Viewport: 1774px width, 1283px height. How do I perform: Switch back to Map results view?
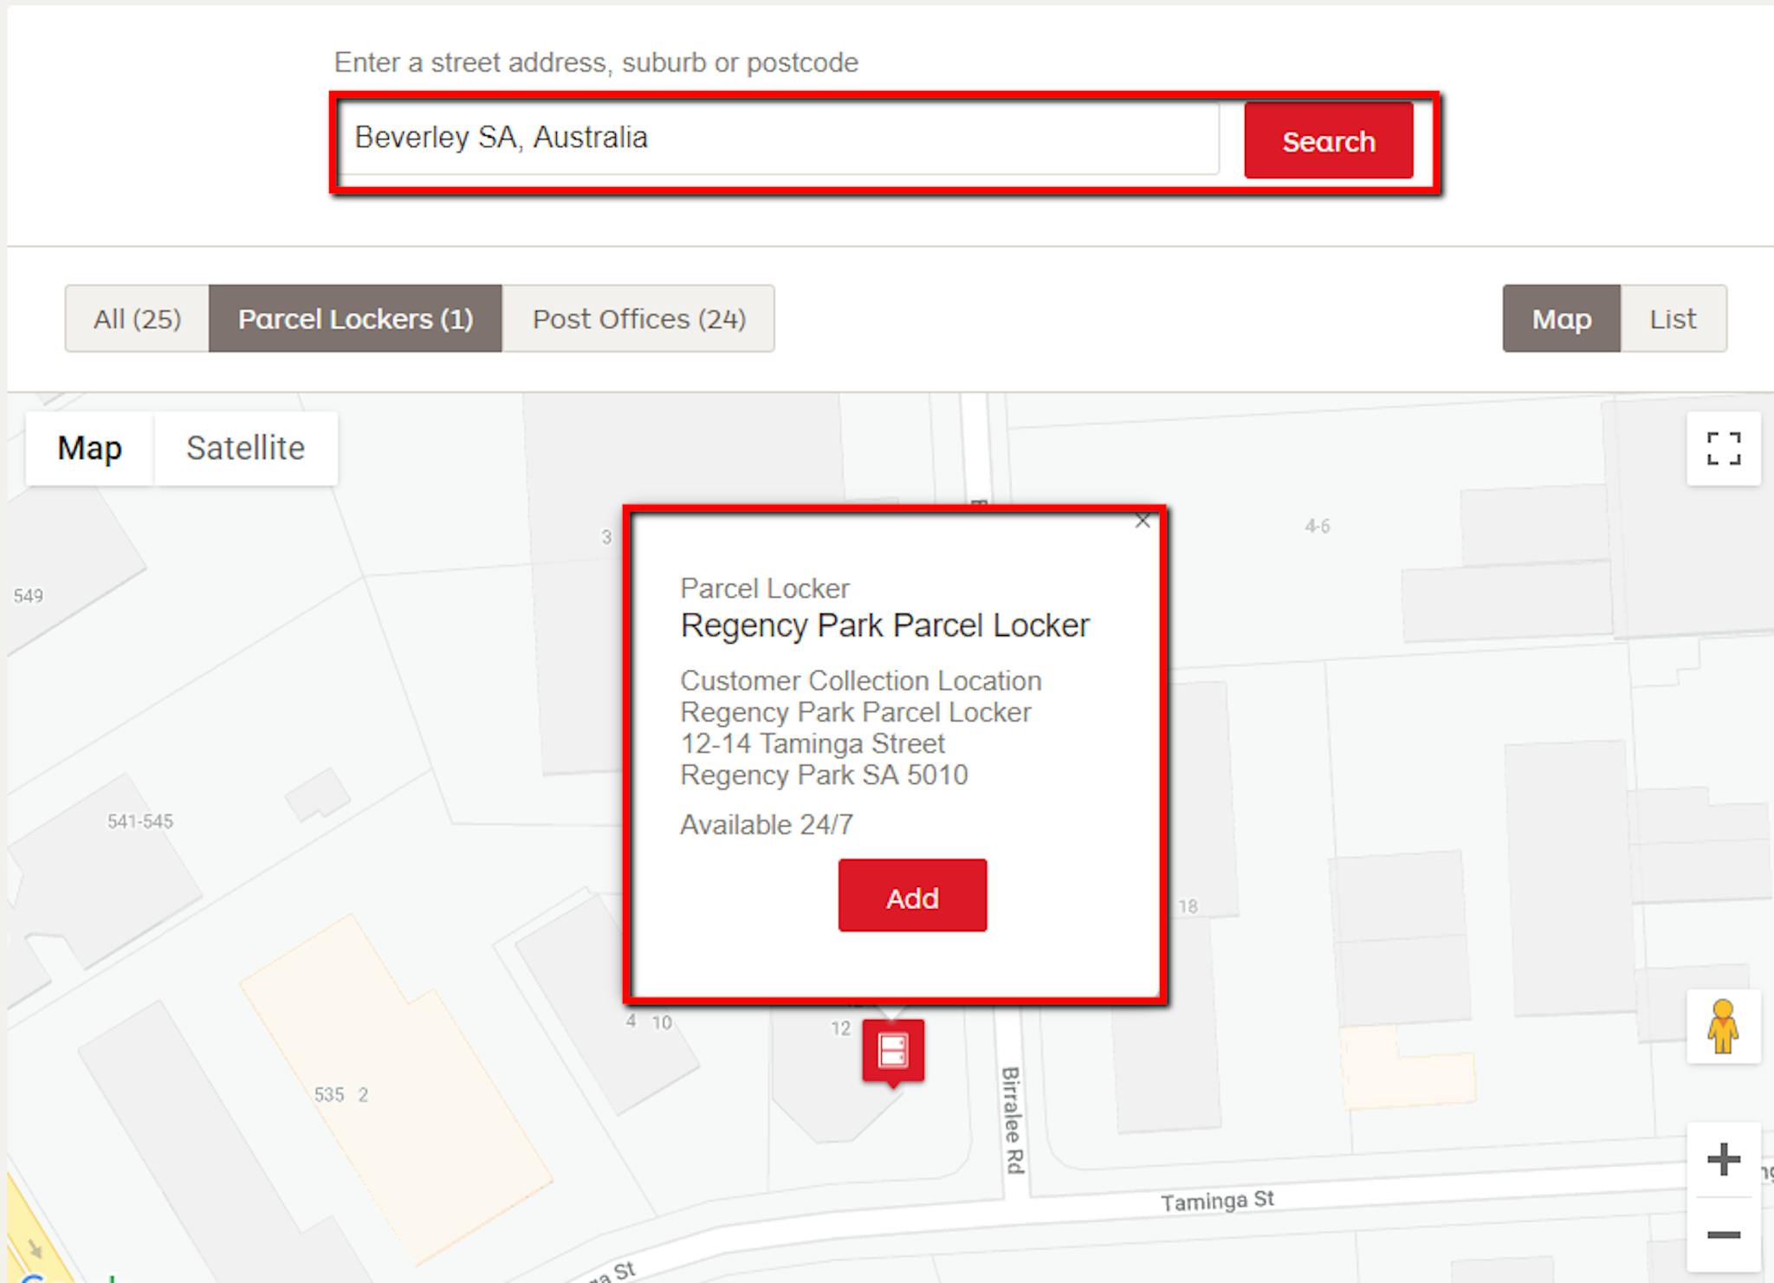[x=1560, y=318]
